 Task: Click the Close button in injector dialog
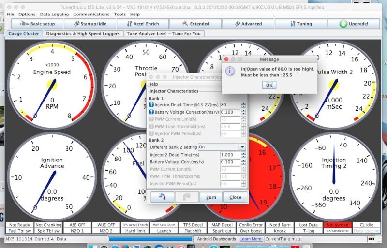tap(235, 197)
